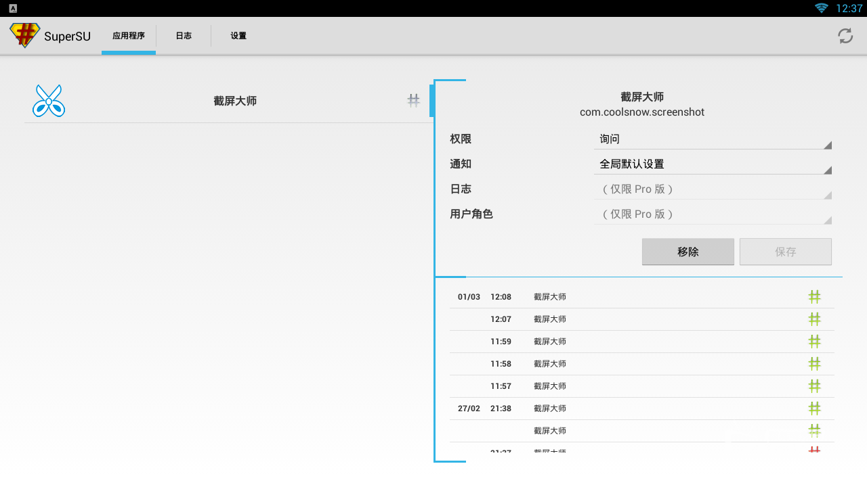Click the package name com.coolsnow.screenshot
The height and width of the screenshot is (487, 867).
click(x=642, y=112)
